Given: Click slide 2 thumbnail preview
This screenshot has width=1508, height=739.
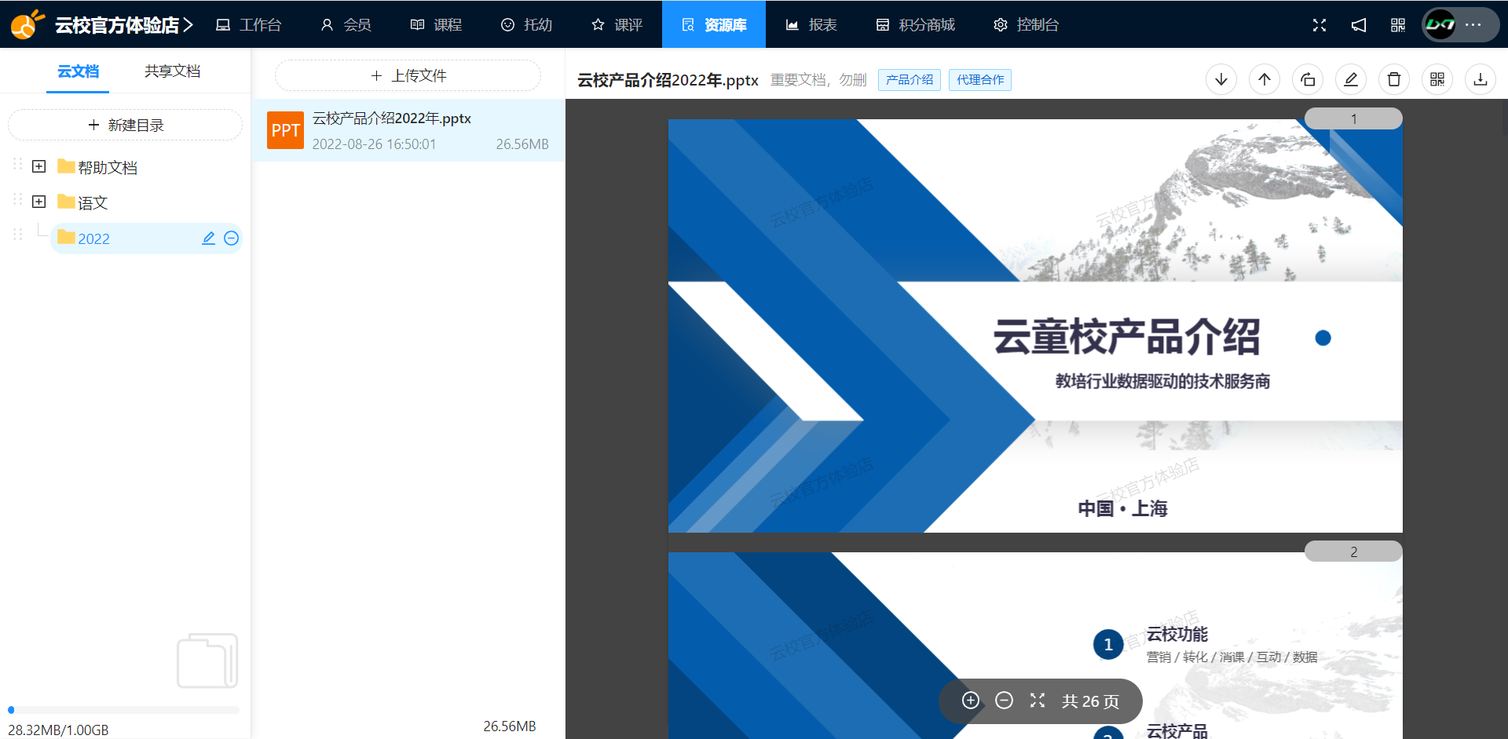Looking at the screenshot, I should pos(1035,646).
